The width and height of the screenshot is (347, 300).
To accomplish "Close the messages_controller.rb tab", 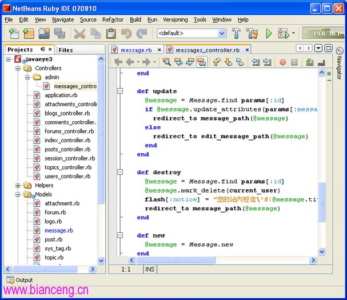I will tap(247, 50).
